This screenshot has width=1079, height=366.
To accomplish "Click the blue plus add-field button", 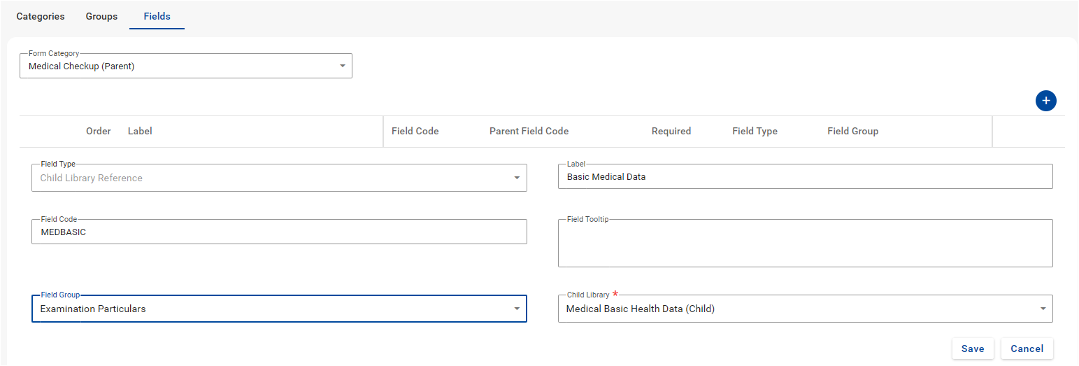I will point(1045,101).
